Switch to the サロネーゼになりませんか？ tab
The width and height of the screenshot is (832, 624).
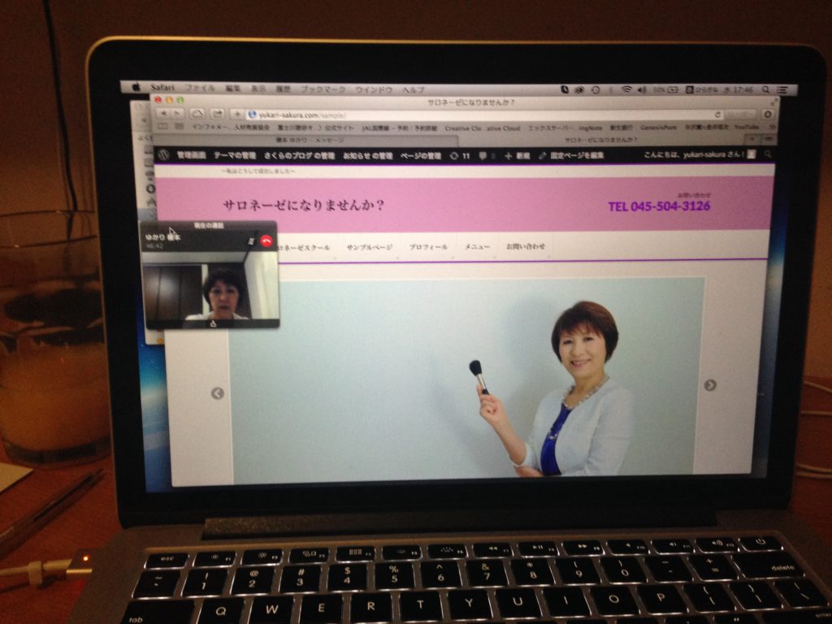[x=600, y=140]
